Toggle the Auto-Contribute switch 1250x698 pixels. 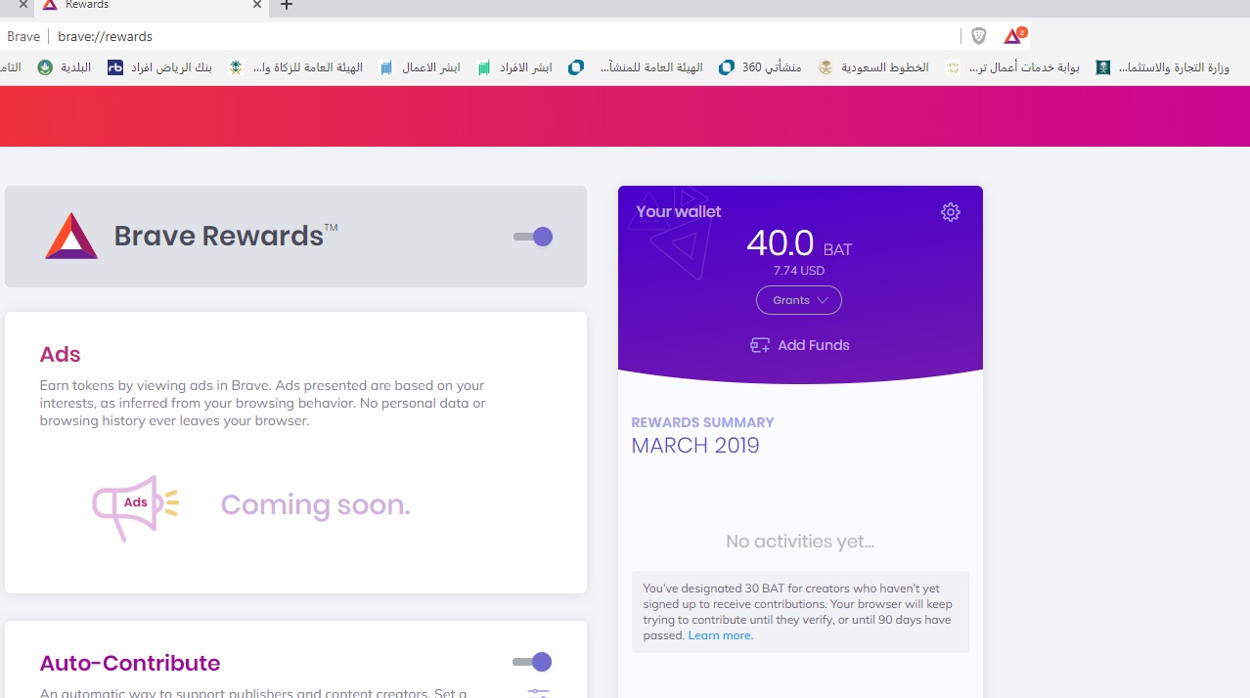click(x=532, y=662)
